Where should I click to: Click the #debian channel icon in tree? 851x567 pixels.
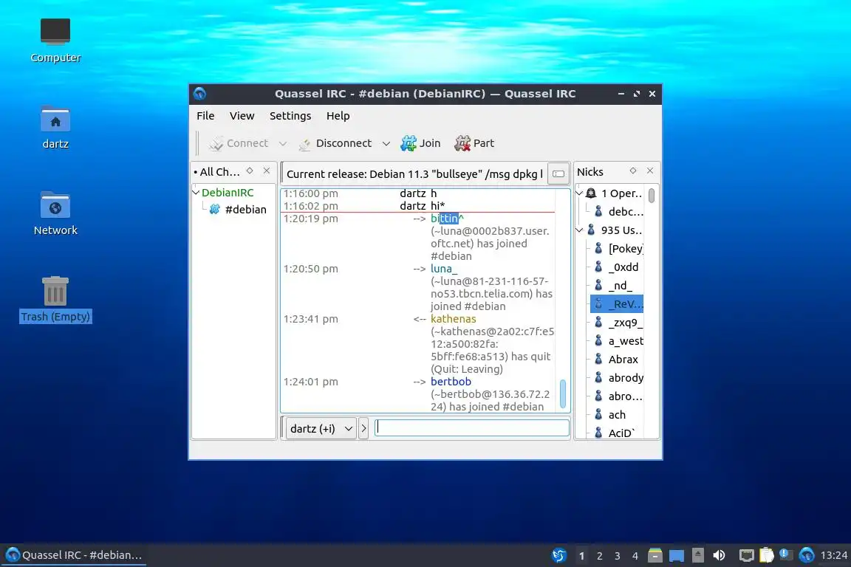coord(215,210)
